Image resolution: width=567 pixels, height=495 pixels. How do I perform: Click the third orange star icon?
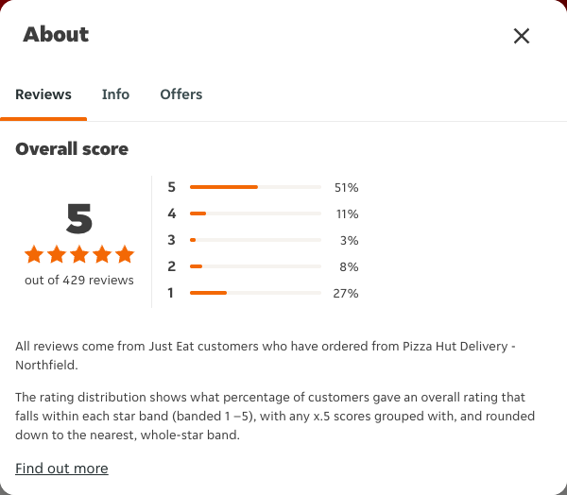pyautogui.click(x=79, y=254)
